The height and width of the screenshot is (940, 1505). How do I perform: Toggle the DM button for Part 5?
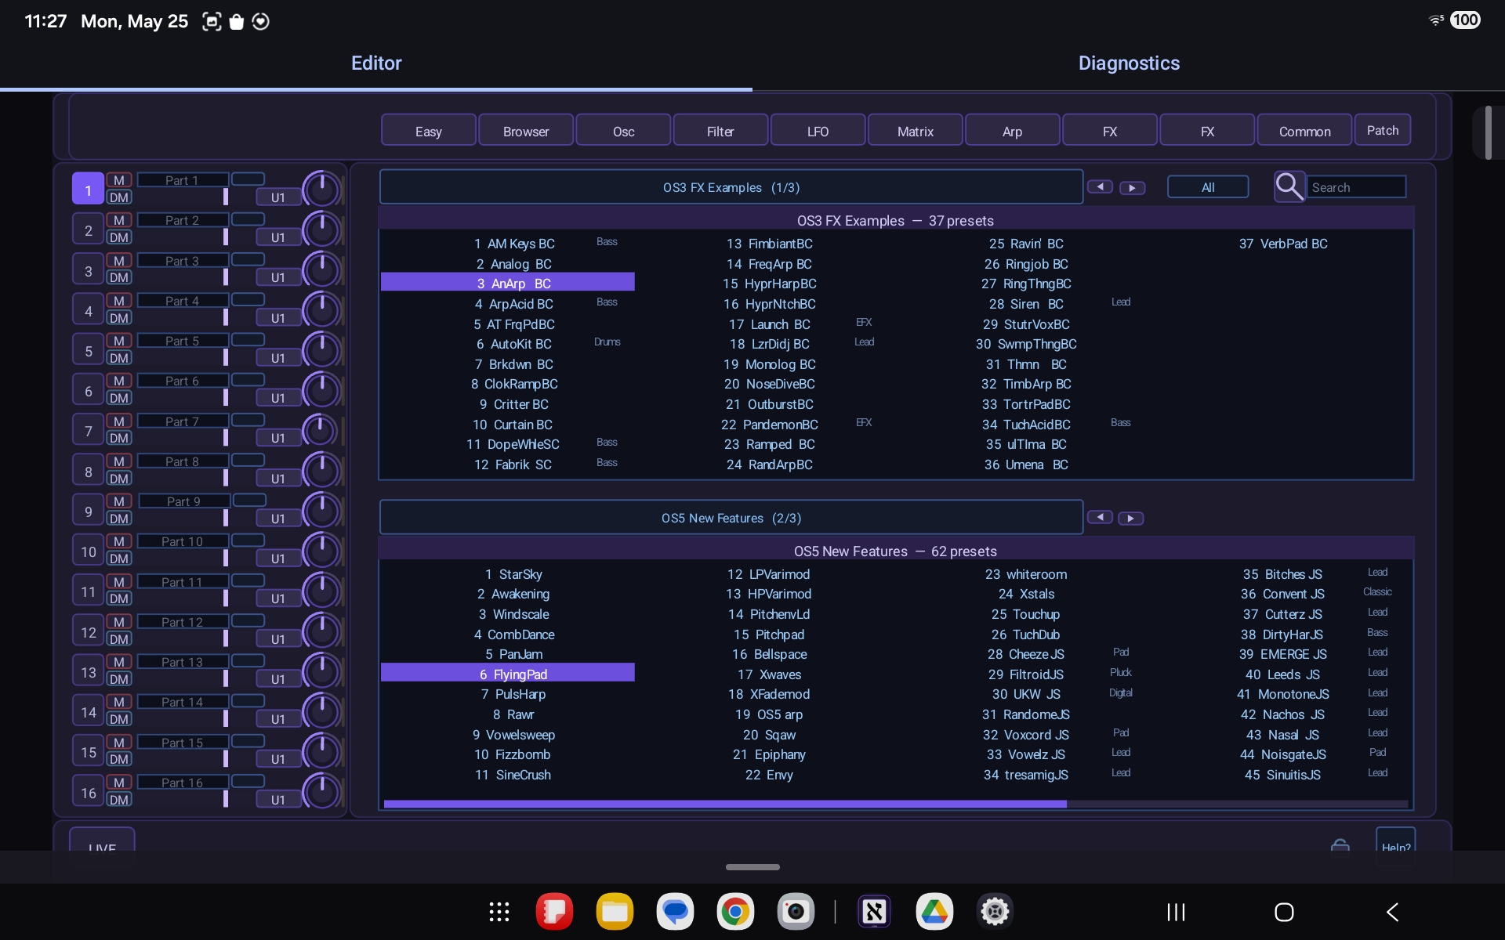pos(119,358)
